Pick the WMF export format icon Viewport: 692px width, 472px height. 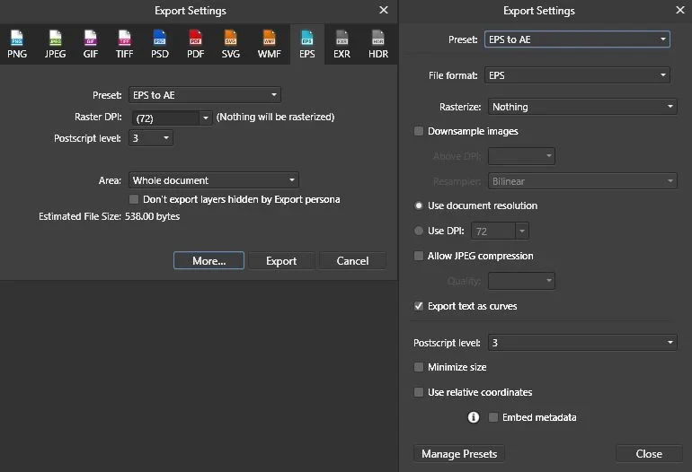point(270,44)
